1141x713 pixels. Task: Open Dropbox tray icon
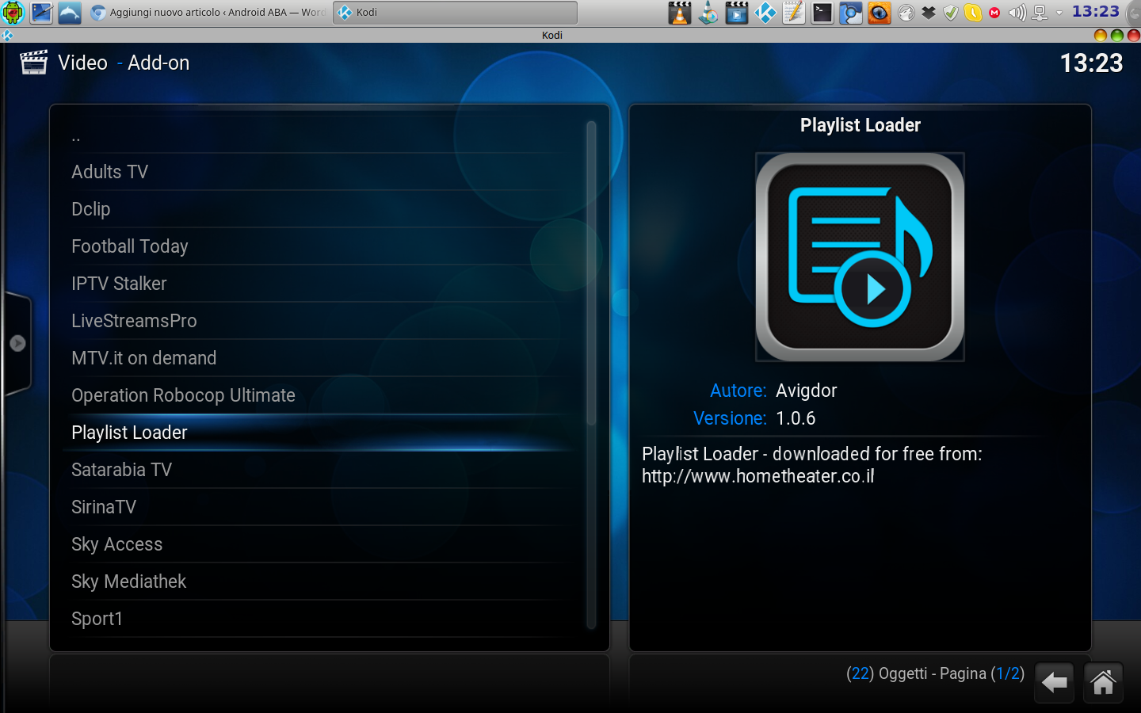929,13
